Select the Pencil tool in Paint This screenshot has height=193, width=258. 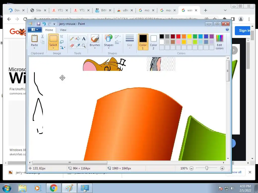(72, 38)
